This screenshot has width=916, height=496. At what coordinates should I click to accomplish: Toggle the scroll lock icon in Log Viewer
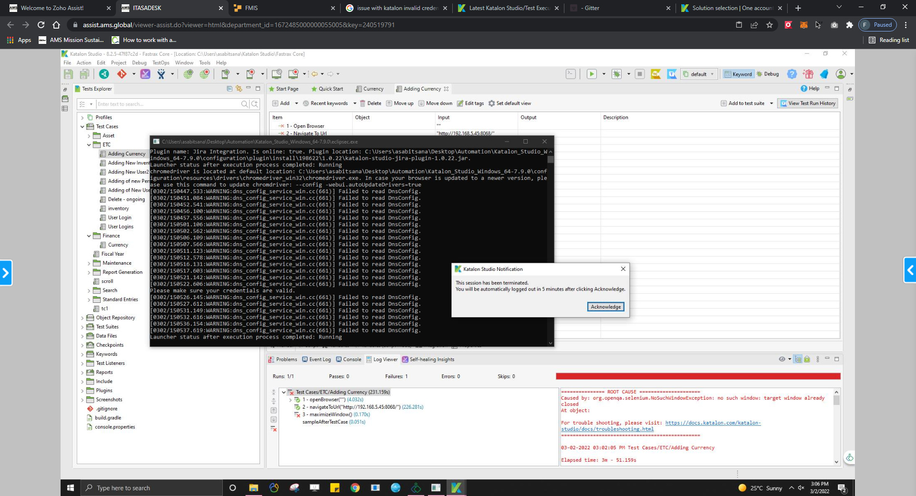point(807,359)
